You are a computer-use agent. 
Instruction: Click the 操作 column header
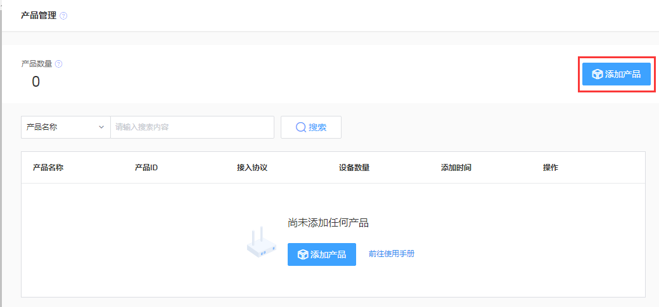click(551, 168)
